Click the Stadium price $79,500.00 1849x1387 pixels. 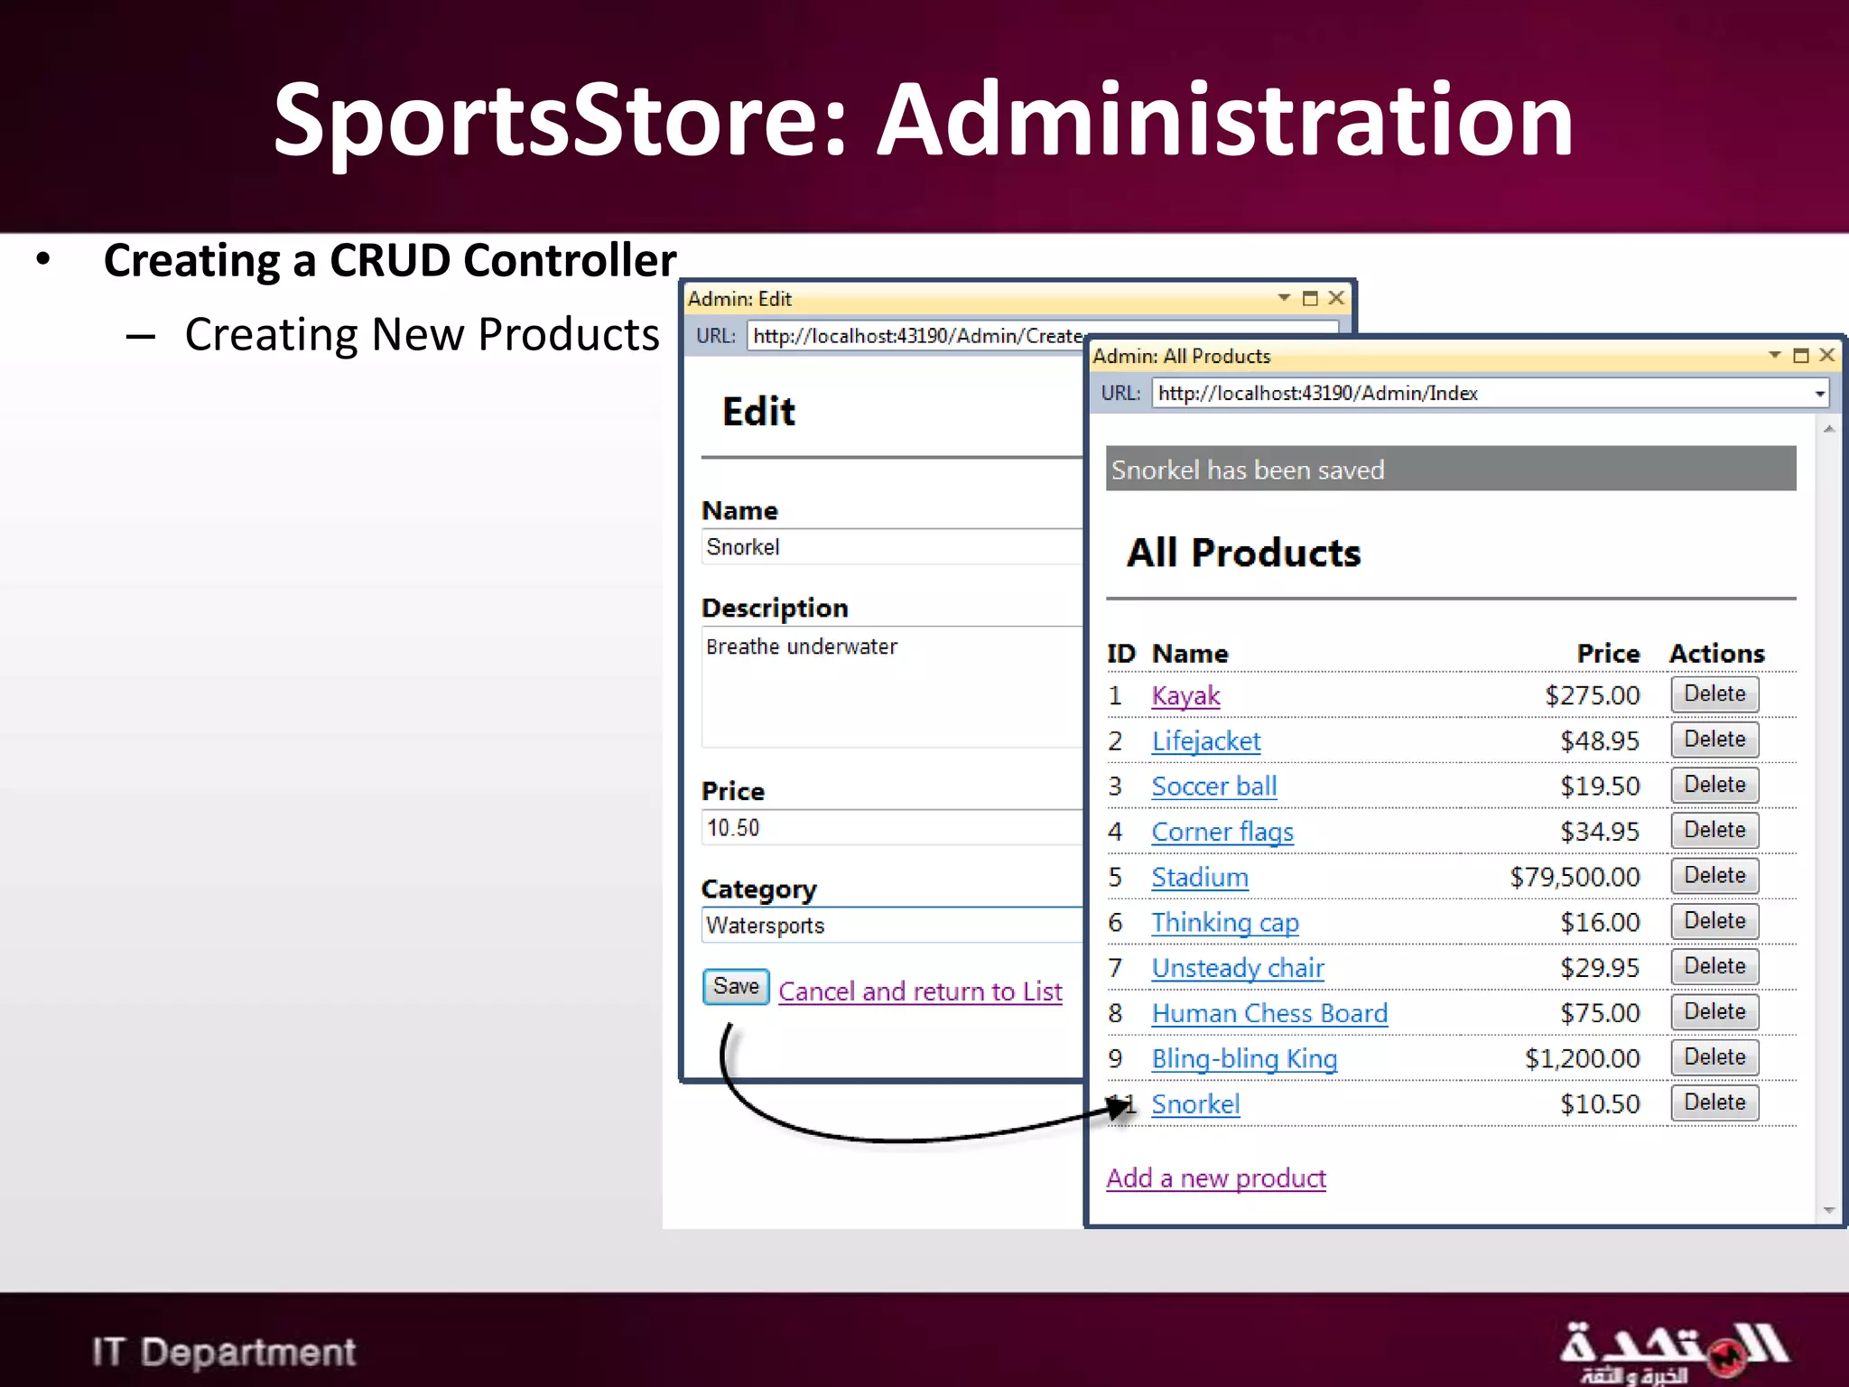(x=1575, y=877)
